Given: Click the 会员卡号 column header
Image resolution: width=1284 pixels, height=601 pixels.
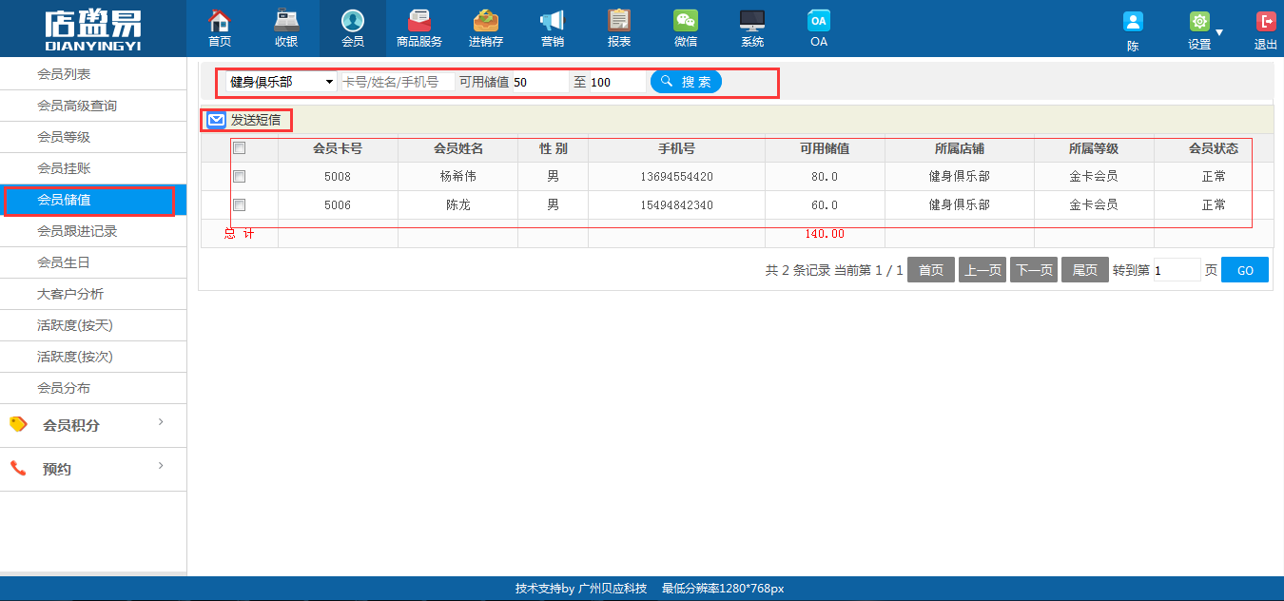Looking at the screenshot, I should click(338, 148).
